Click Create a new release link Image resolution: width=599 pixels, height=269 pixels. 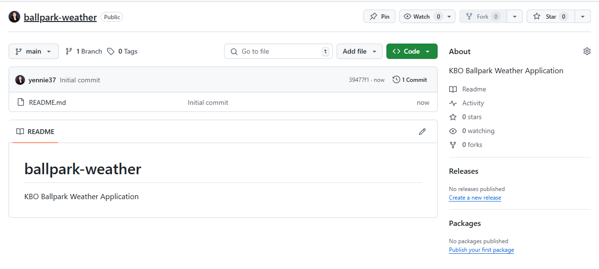coord(475,198)
